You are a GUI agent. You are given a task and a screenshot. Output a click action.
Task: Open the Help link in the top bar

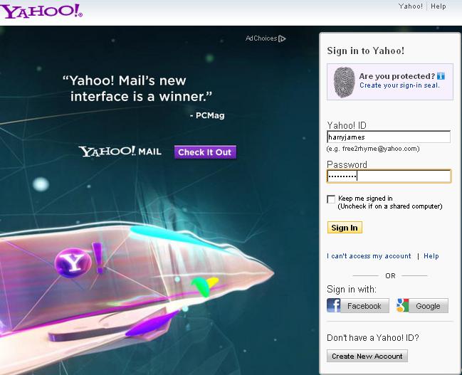pyautogui.click(x=438, y=6)
